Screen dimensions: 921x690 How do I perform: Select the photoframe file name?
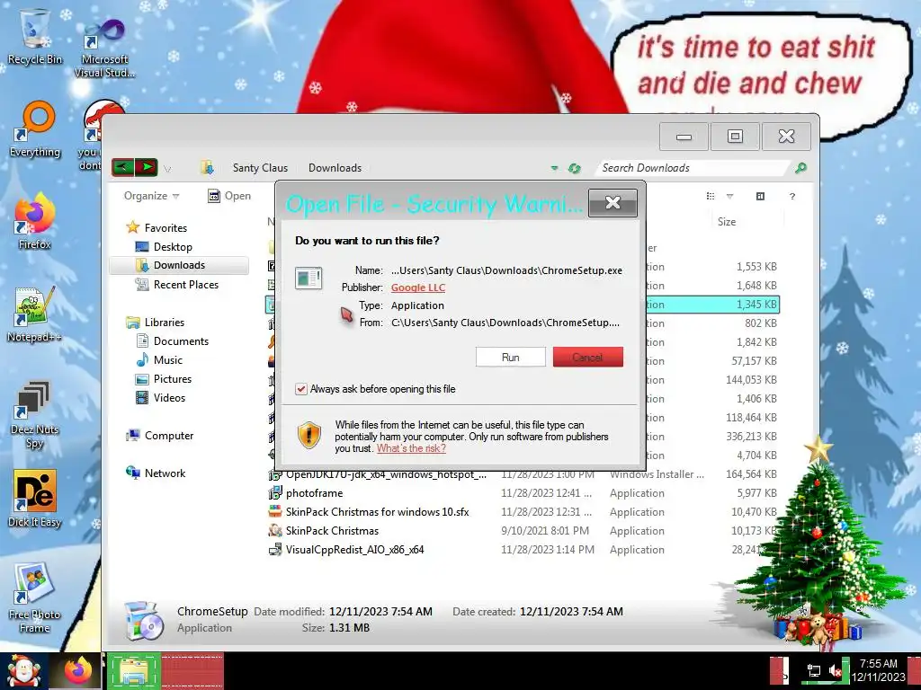[314, 493]
